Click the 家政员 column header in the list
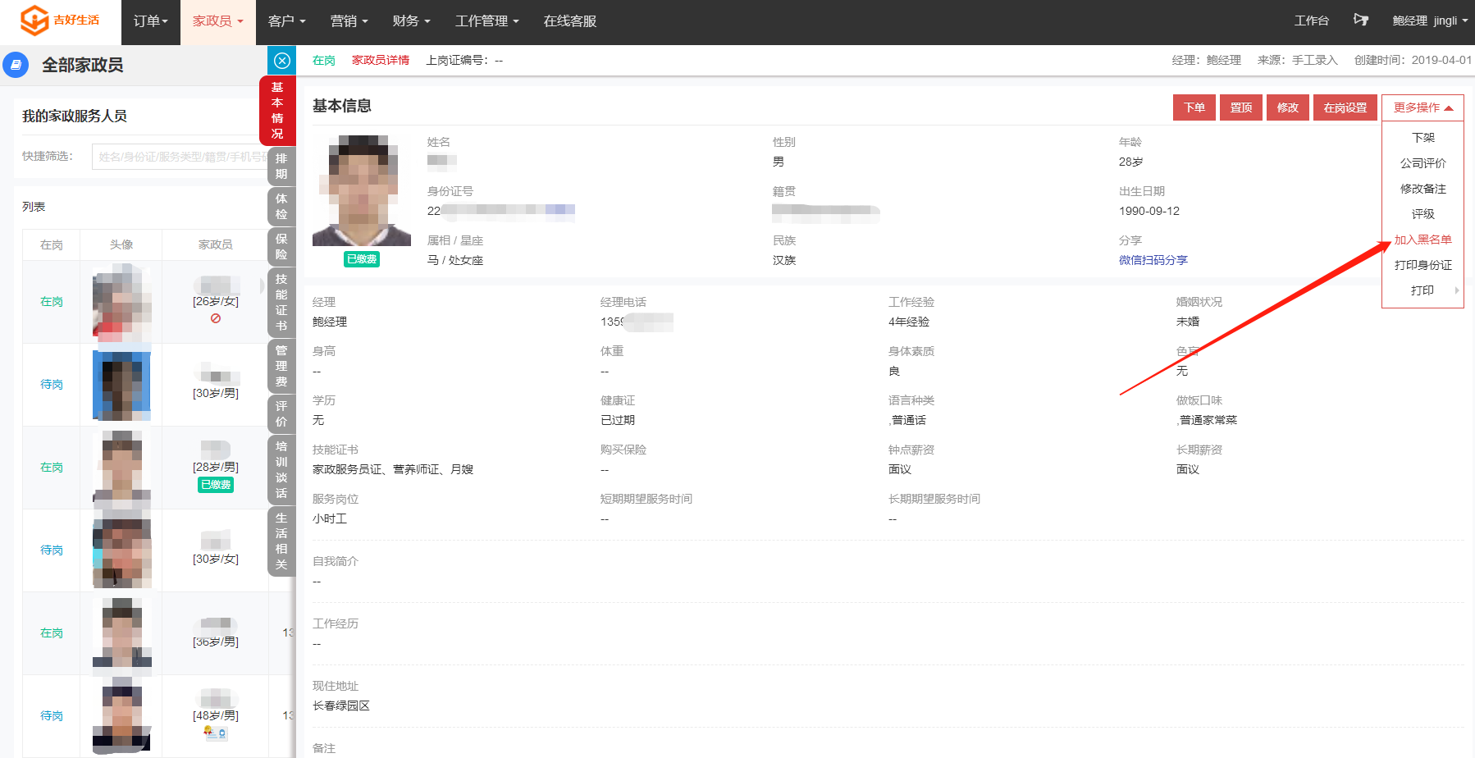This screenshot has height=758, width=1475. [x=216, y=244]
